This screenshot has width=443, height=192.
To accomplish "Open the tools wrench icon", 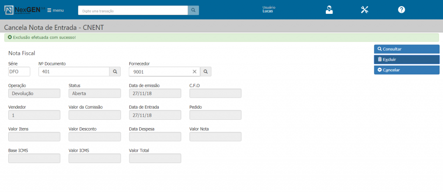I will pyautogui.click(x=365, y=10).
